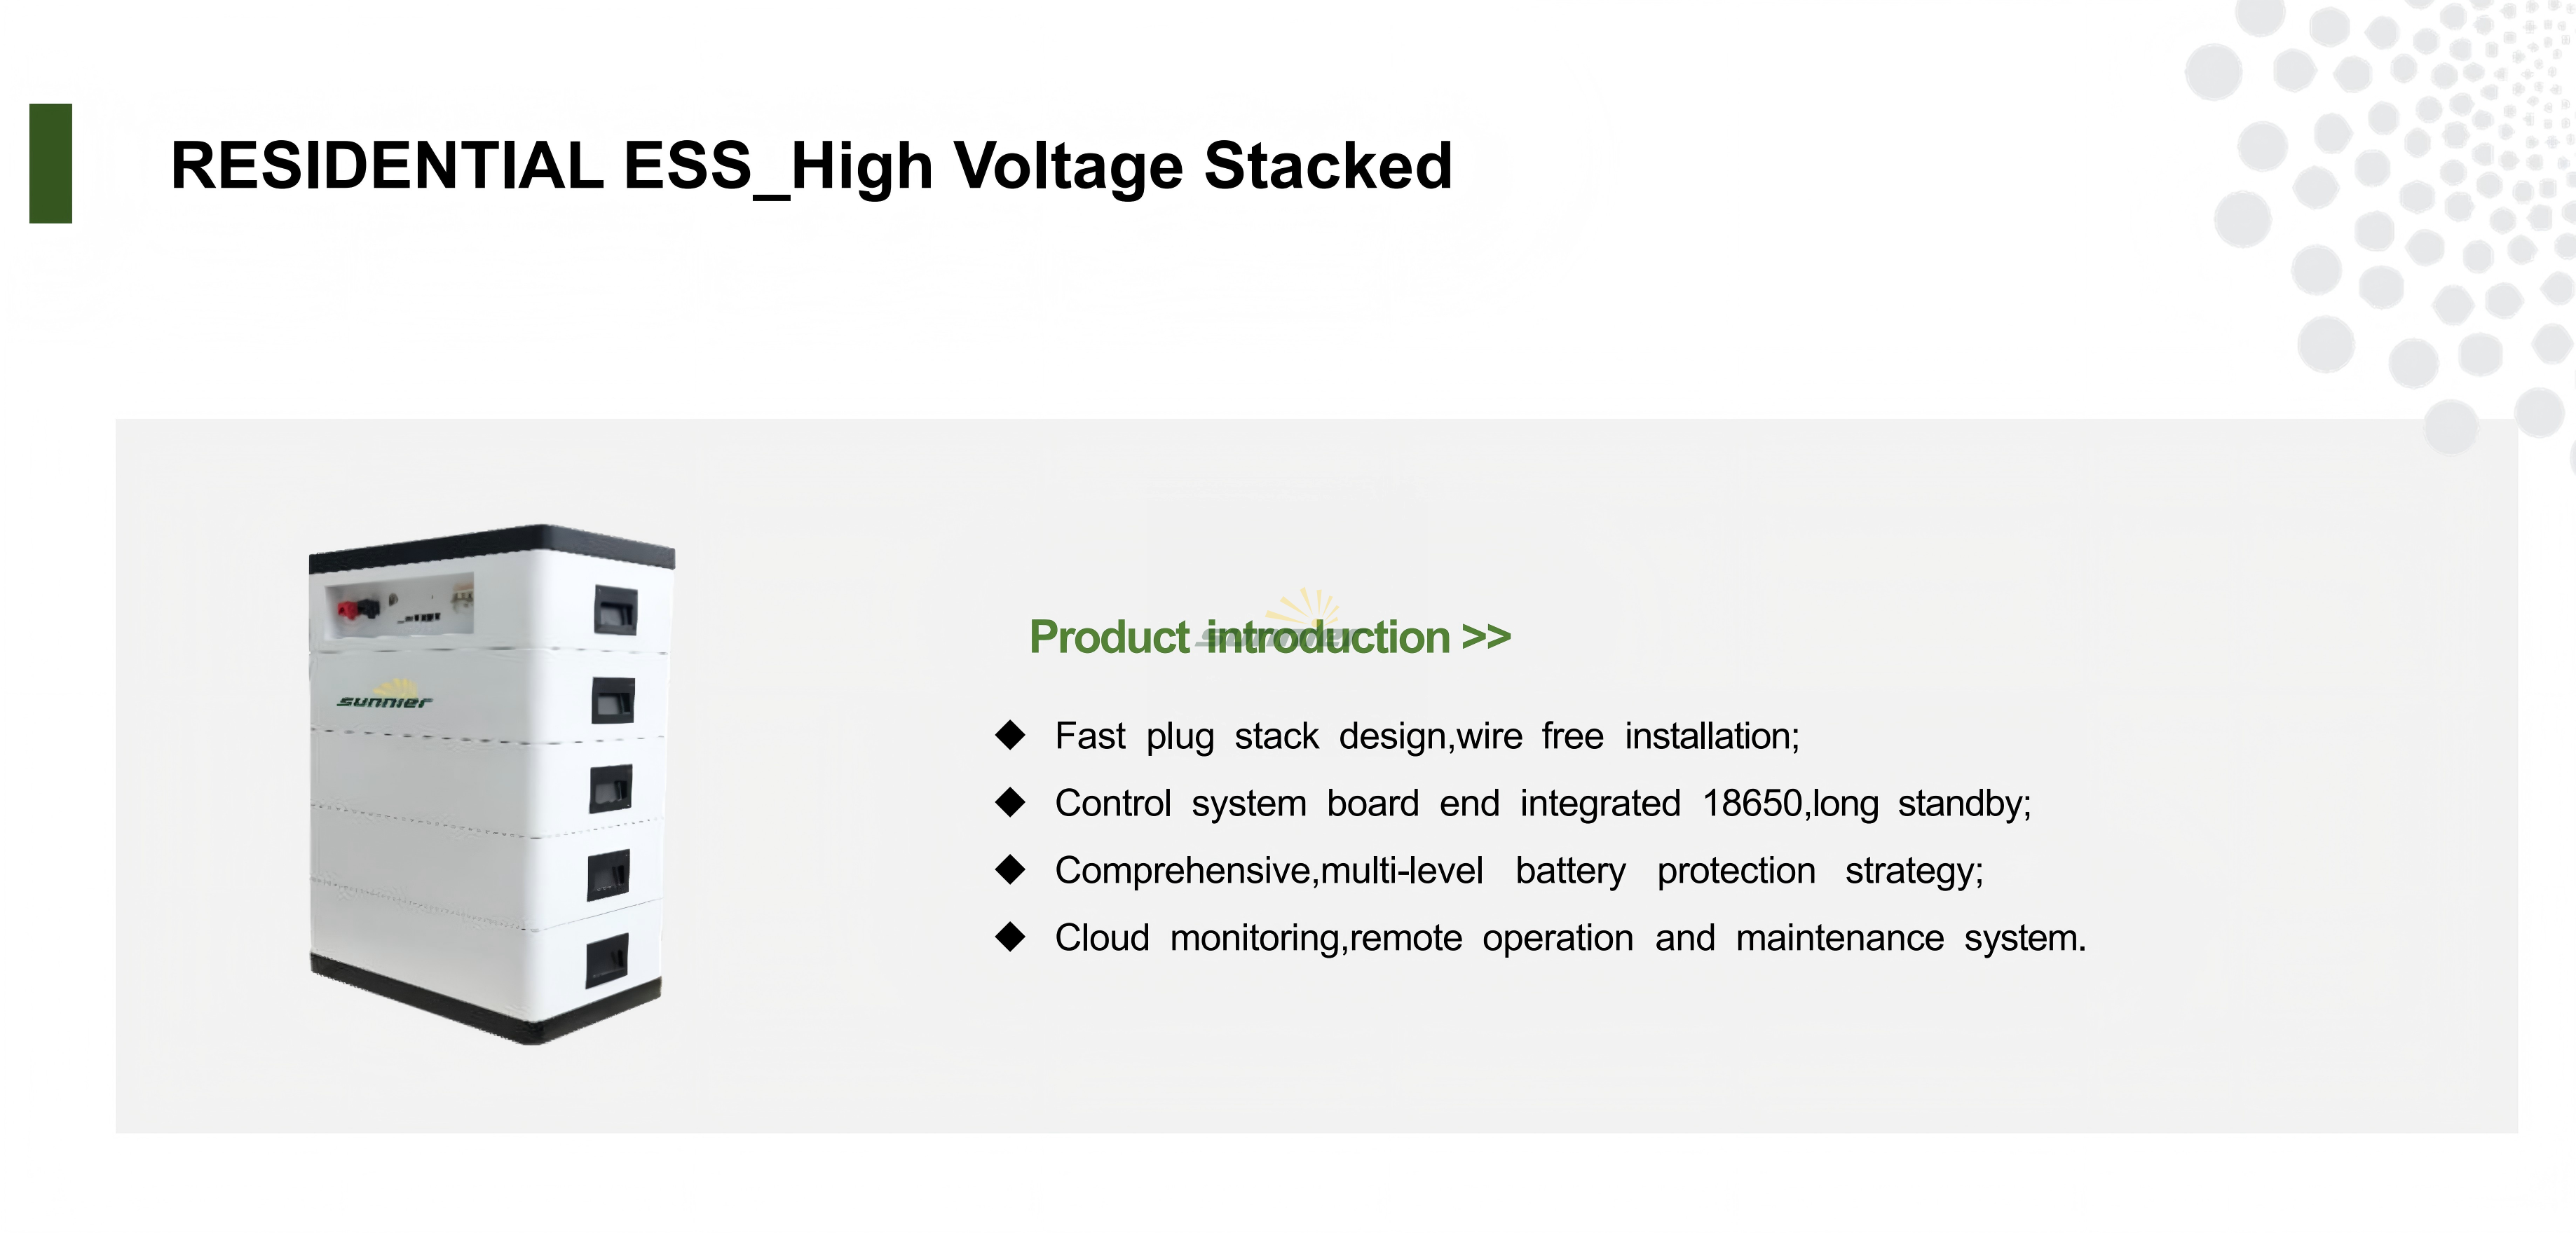The height and width of the screenshot is (1233, 2576).
Task: Click the Sunnier logo on the battery unit
Action: [x=385, y=694]
